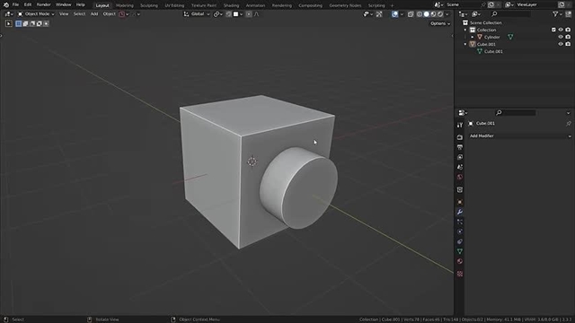Image resolution: width=575 pixels, height=323 pixels.
Task: Switch to wireframe viewport shading
Action: pyautogui.click(x=420, y=14)
